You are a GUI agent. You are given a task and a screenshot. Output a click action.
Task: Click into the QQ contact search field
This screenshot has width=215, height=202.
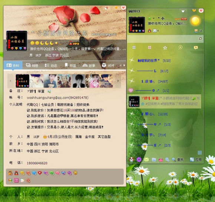(x=163, y=39)
